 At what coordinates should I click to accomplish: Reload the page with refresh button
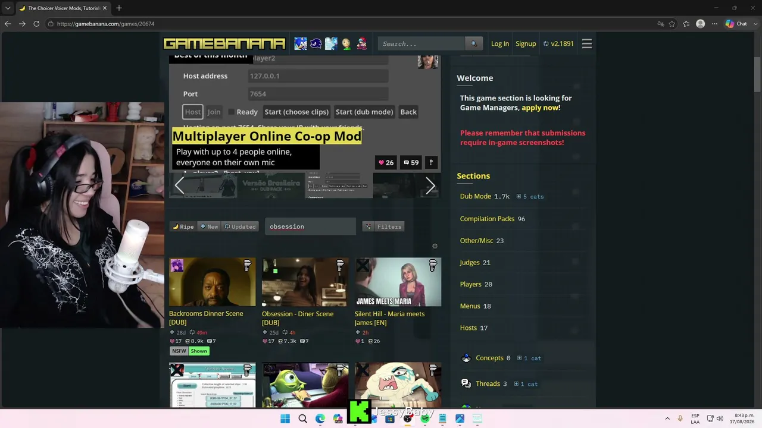36,24
